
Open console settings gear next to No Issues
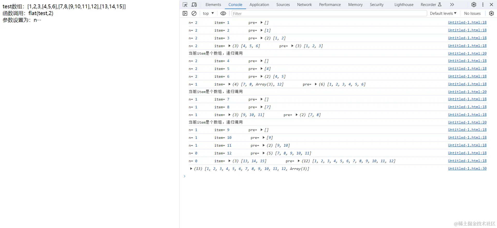[x=491, y=13]
